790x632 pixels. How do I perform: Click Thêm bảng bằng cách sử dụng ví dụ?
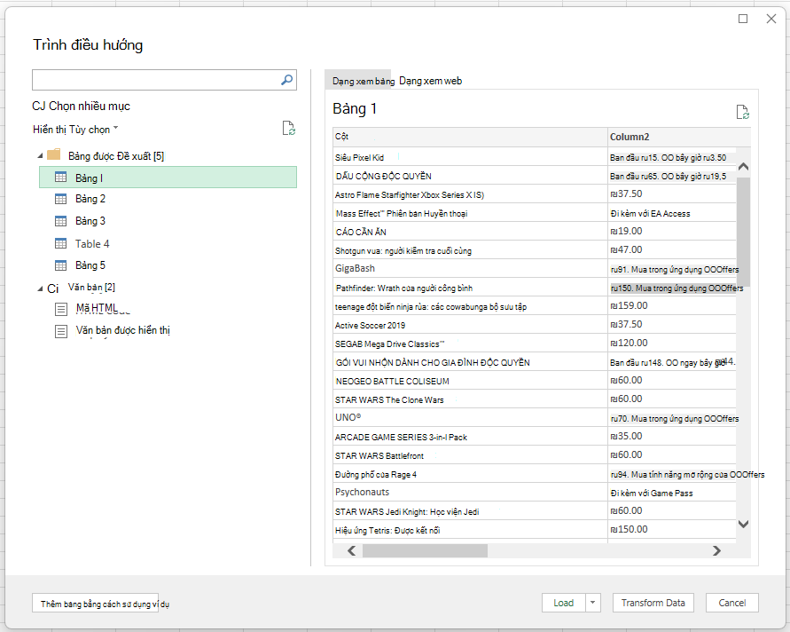pyautogui.click(x=95, y=604)
